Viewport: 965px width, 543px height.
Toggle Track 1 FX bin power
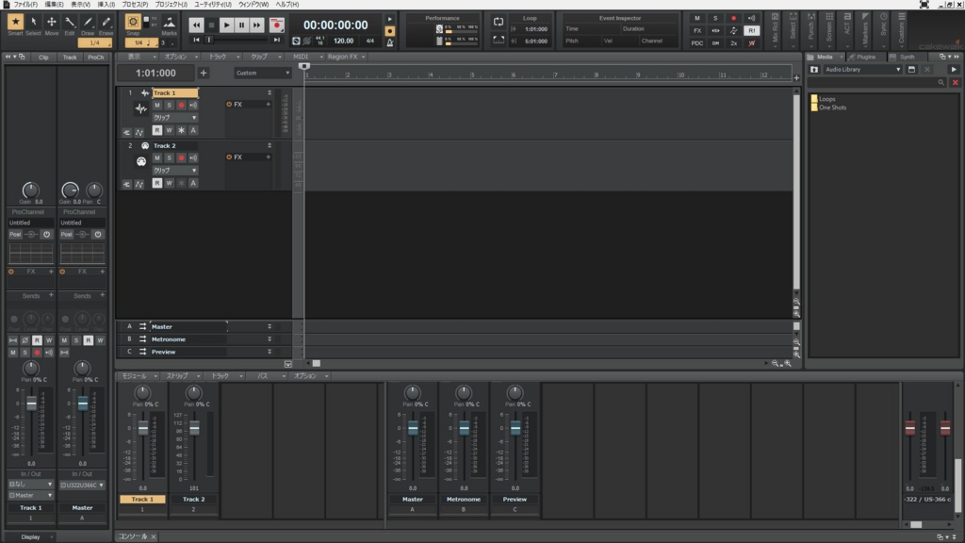229,105
